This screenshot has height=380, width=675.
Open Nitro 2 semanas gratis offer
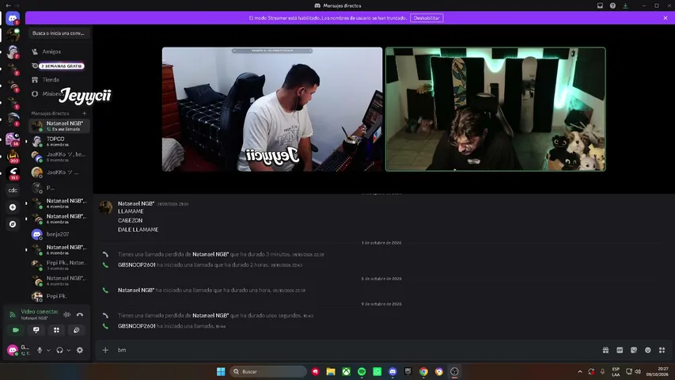(59, 66)
